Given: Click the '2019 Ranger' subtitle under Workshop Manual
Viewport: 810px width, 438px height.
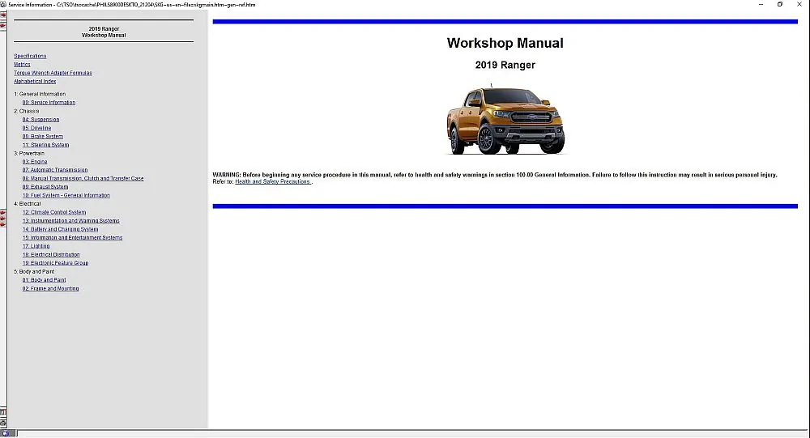Looking at the screenshot, I should point(505,65).
